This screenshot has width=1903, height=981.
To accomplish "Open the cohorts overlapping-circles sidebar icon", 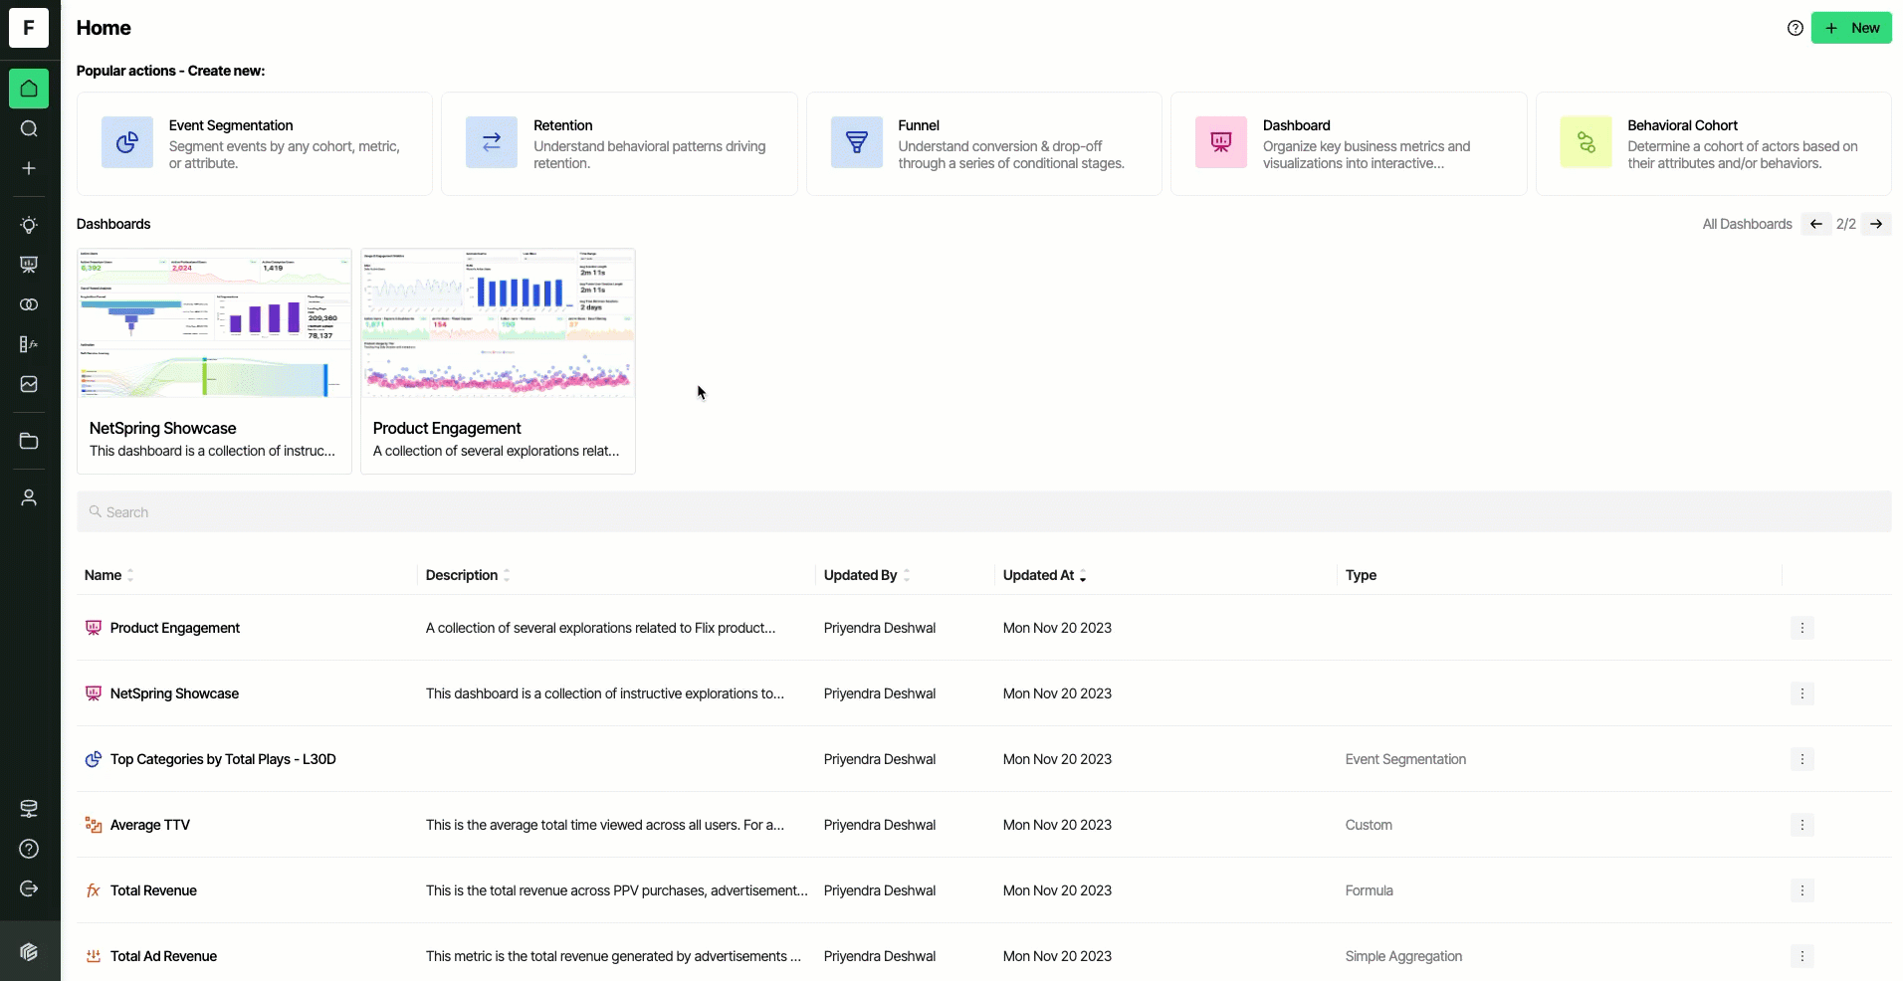I will point(29,304).
